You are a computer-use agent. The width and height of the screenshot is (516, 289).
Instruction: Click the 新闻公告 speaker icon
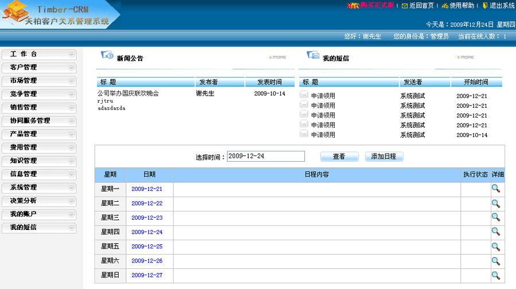[x=107, y=56]
